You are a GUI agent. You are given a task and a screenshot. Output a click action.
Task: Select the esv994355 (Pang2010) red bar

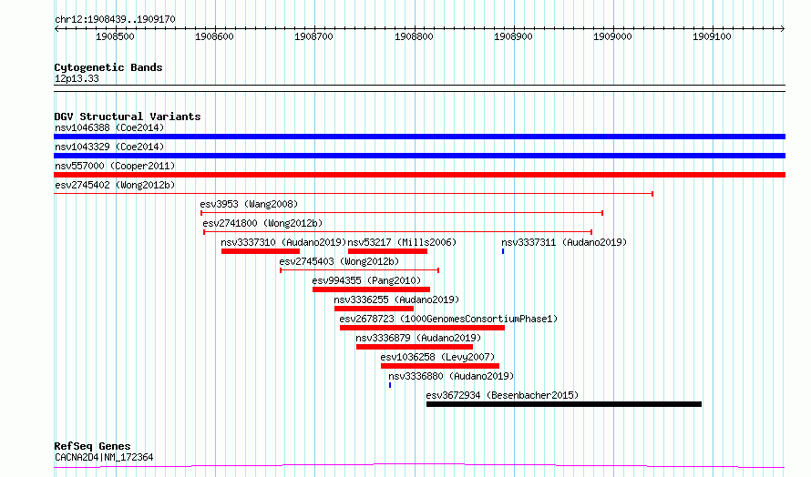point(372,289)
